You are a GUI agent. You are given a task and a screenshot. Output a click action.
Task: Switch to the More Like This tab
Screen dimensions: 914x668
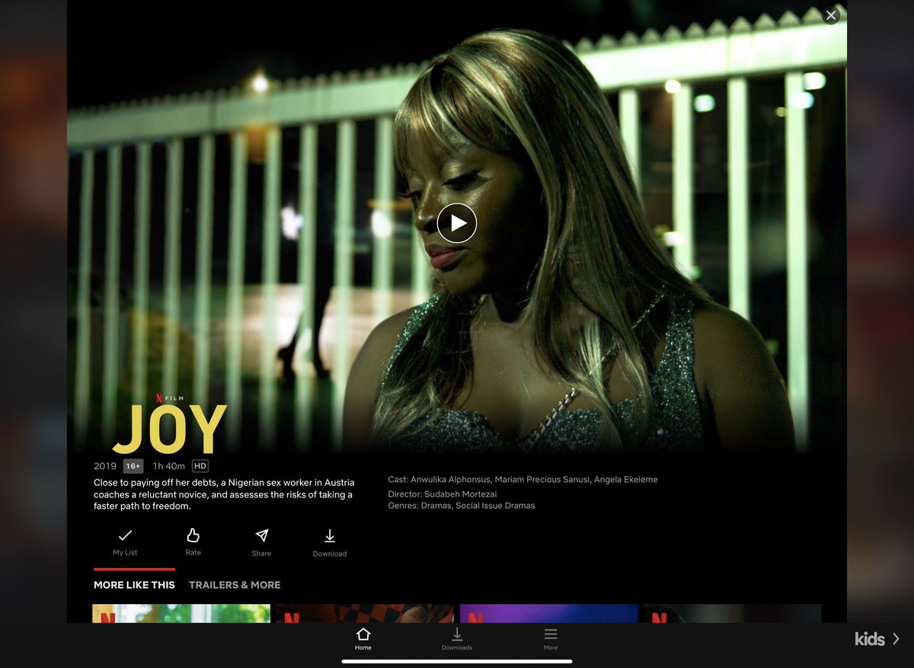click(134, 585)
